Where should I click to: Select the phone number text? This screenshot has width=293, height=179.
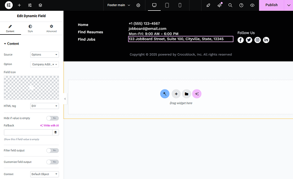pyautogui.click(x=144, y=23)
